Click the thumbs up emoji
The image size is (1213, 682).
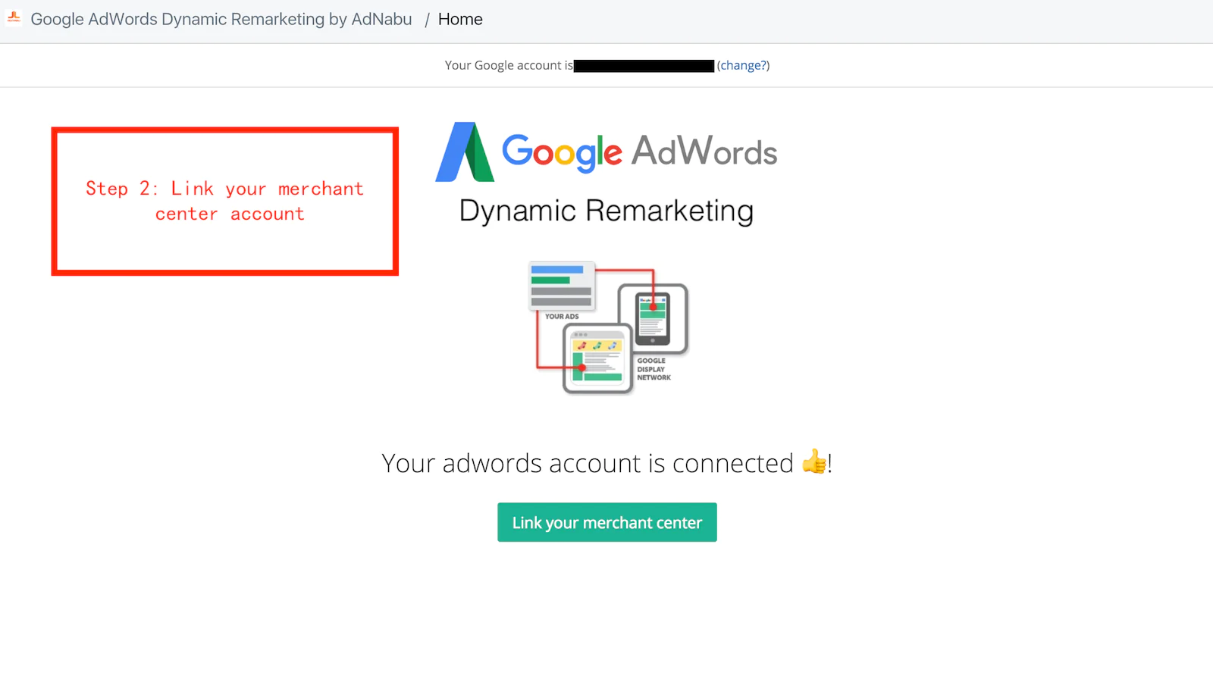point(814,461)
